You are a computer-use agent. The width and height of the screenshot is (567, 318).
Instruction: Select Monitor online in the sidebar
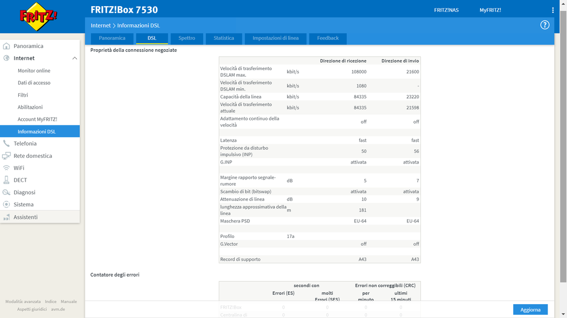tap(34, 71)
